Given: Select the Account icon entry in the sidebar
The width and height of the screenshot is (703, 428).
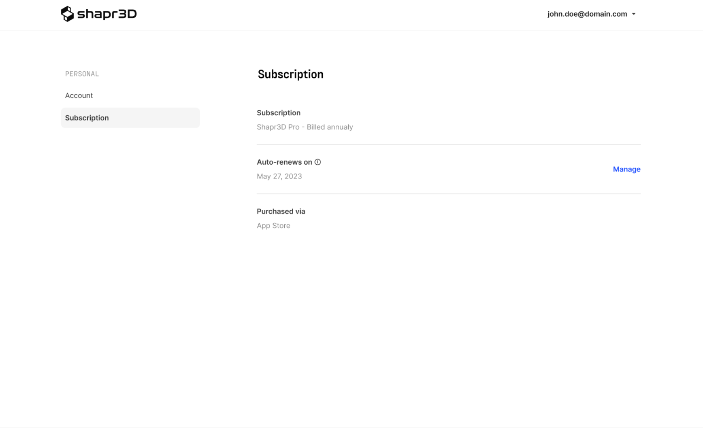Looking at the screenshot, I should (79, 95).
